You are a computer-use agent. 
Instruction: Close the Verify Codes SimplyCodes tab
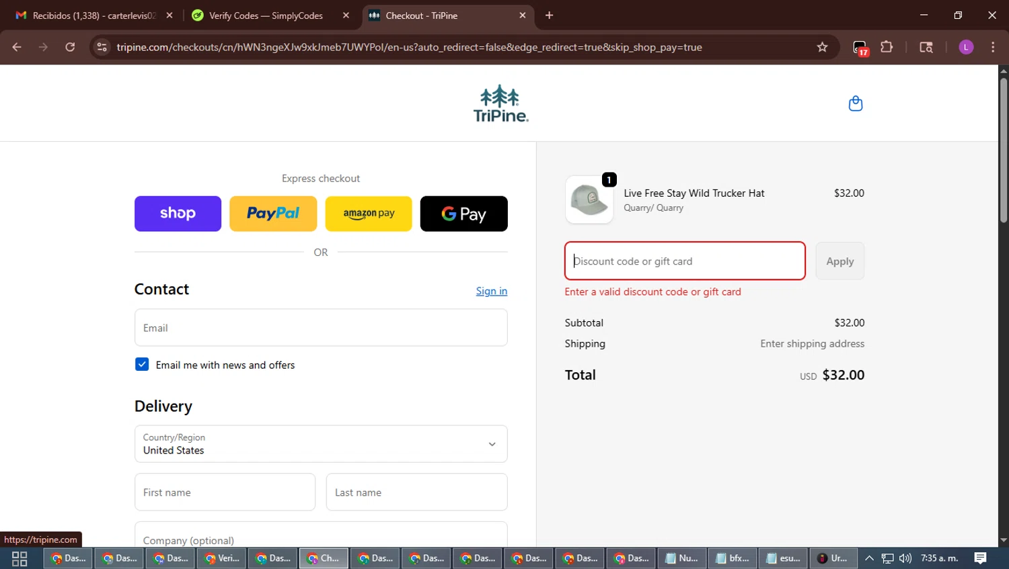point(346,15)
